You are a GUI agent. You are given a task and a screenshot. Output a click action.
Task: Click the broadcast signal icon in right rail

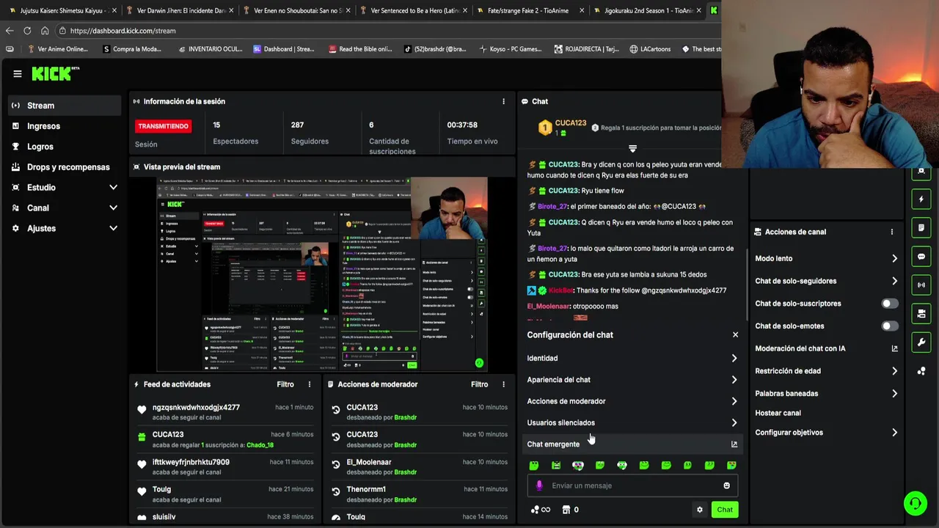[921, 285]
